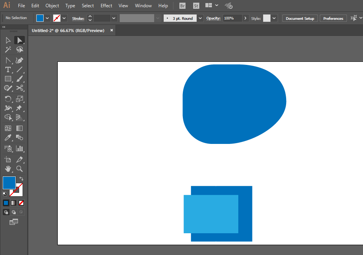
Task: Open the stroke weight dropdown
Action: tap(114, 18)
